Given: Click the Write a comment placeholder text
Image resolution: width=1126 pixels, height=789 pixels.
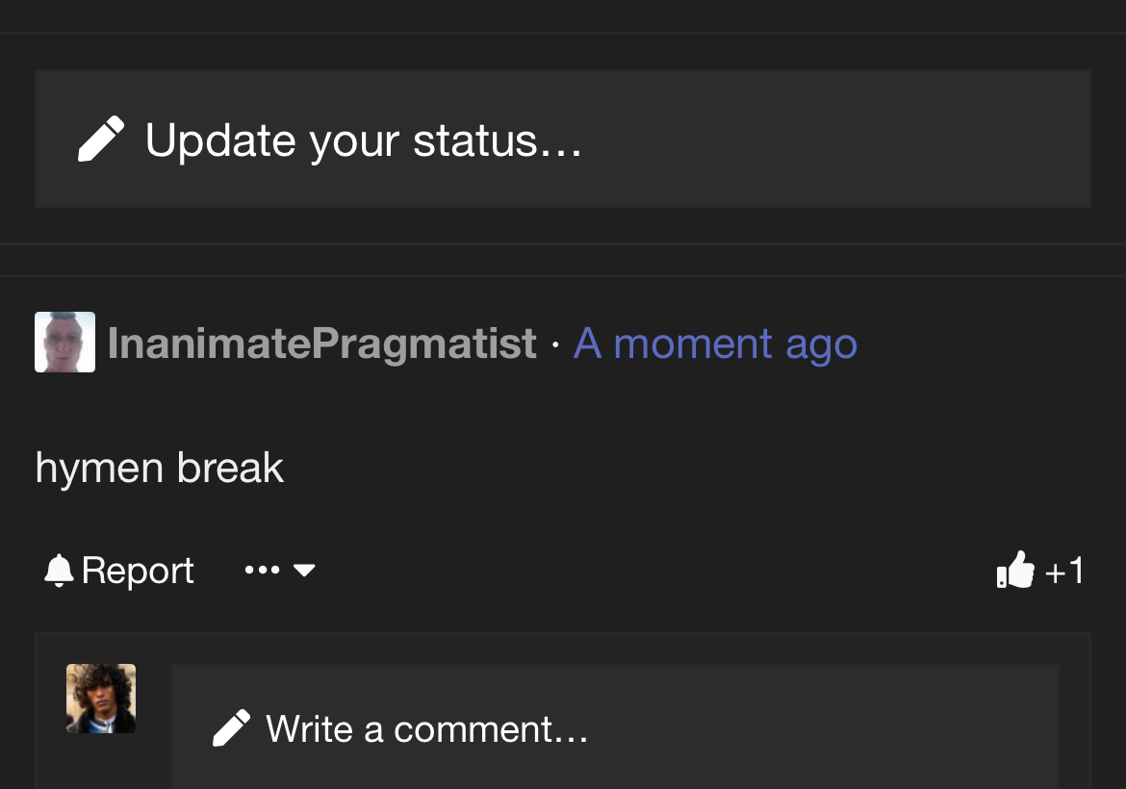Looking at the screenshot, I should point(426,729).
